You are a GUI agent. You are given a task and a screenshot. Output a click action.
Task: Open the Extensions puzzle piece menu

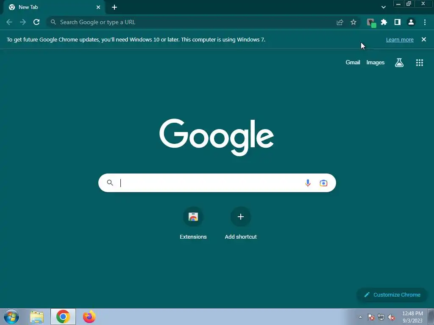[384, 22]
